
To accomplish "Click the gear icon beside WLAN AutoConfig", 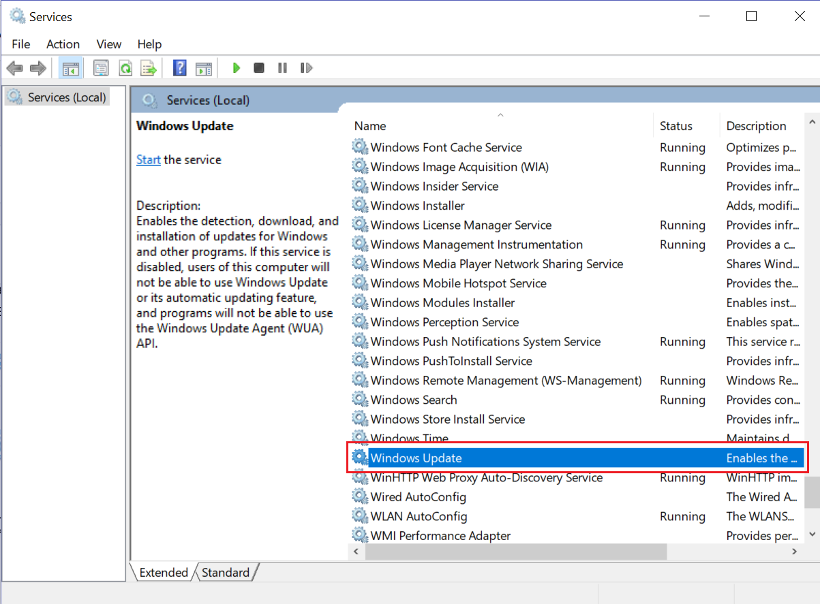I will click(359, 516).
